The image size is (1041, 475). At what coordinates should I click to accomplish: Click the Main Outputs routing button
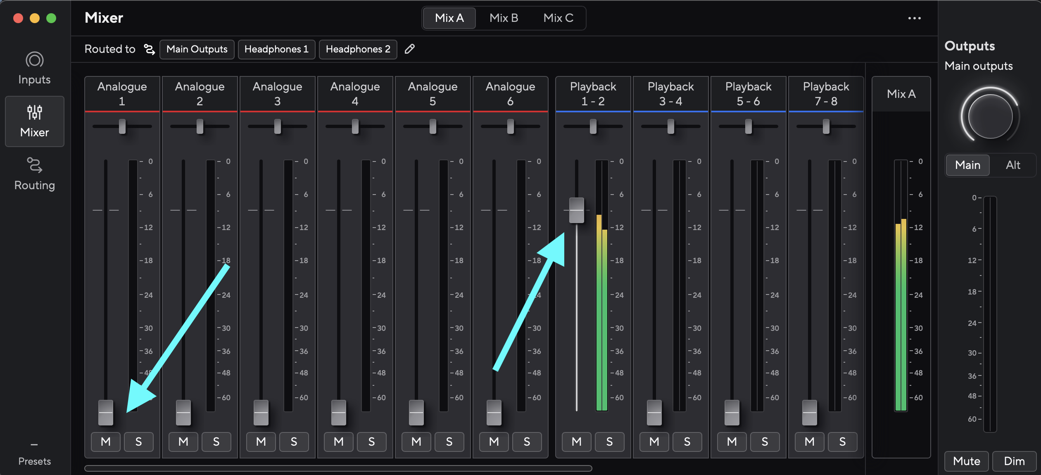pyautogui.click(x=197, y=49)
